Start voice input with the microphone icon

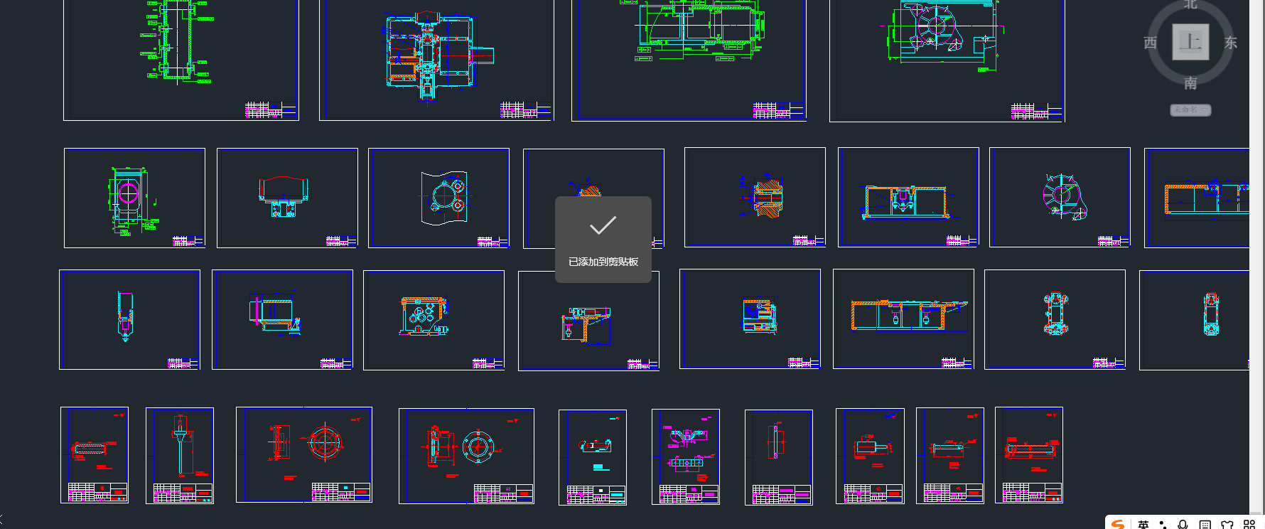(x=1183, y=525)
